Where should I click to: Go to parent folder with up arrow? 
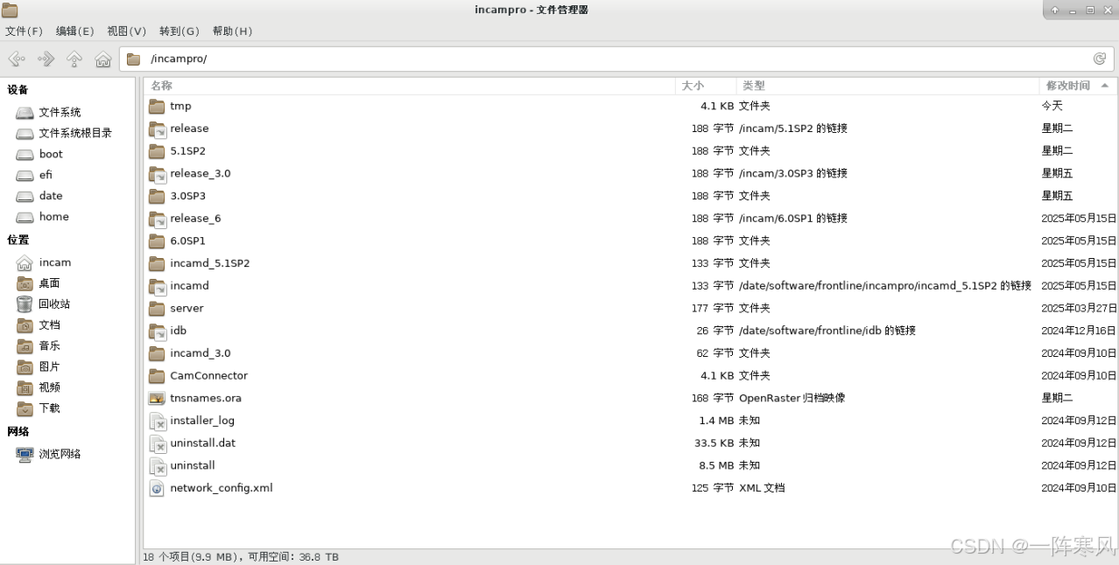pyautogui.click(x=74, y=59)
